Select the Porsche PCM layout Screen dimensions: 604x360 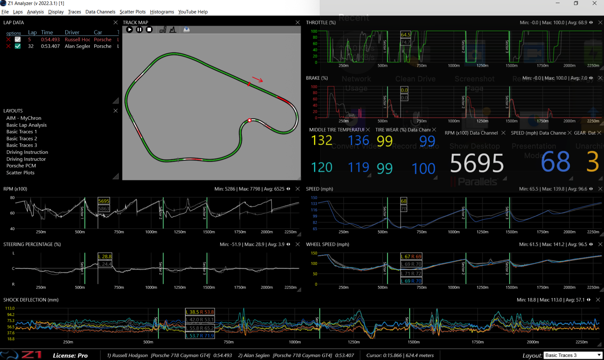pyautogui.click(x=21, y=166)
